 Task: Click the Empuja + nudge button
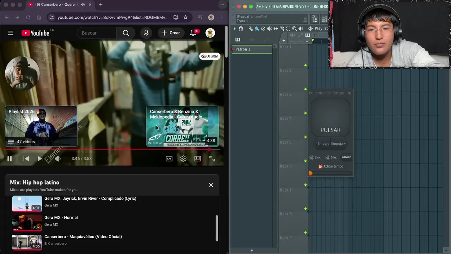pos(339,144)
